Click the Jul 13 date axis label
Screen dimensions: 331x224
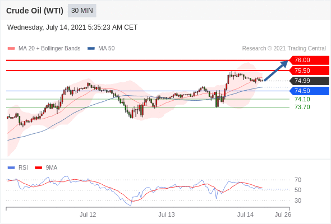167,214
